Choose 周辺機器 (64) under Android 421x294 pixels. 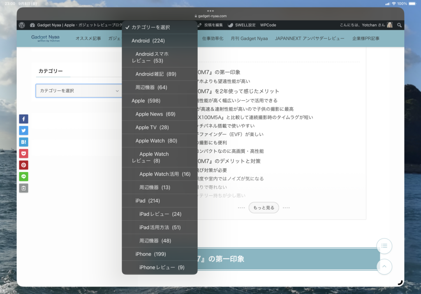tap(160, 87)
